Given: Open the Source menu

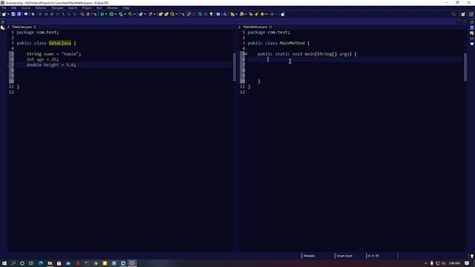Looking at the screenshot, I should click(x=26, y=8).
